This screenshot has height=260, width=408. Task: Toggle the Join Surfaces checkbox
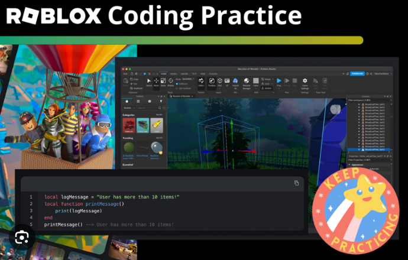pos(177,89)
